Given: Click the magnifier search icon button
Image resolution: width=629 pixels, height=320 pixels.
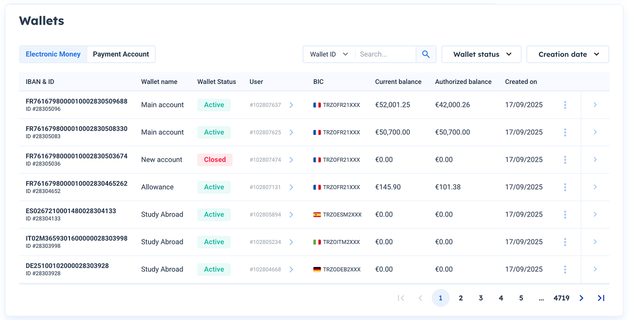Looking at the screenshot, I should pos(426,54).
